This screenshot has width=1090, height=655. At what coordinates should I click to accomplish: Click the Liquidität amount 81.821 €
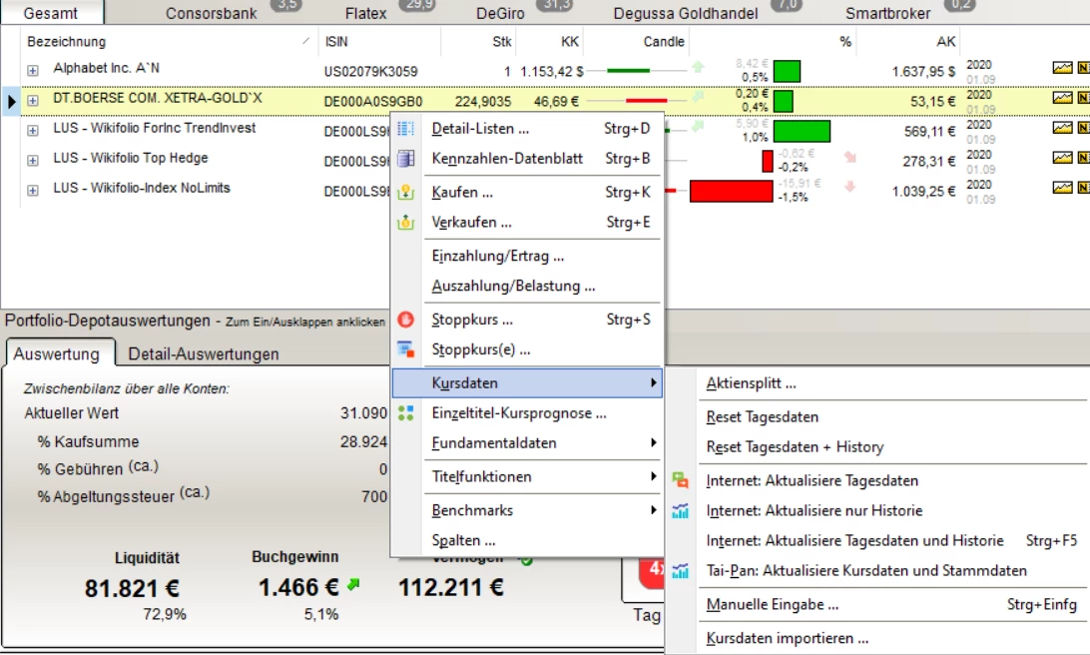click(x=132, y=588)
